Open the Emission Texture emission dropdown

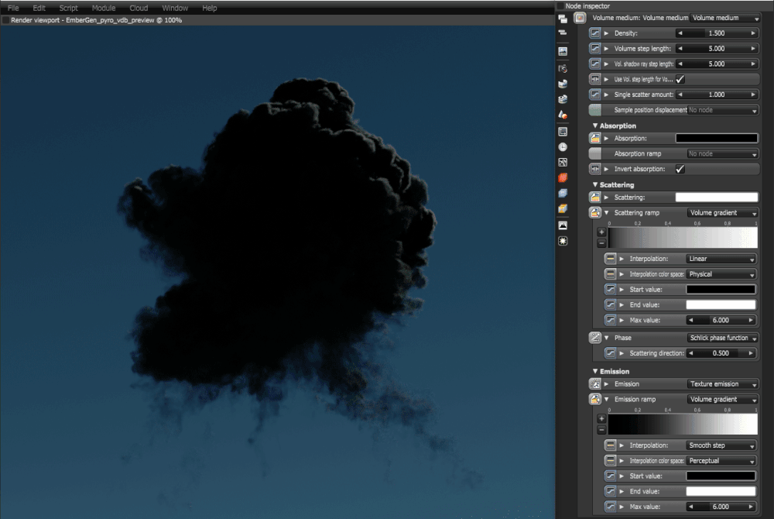723,383
